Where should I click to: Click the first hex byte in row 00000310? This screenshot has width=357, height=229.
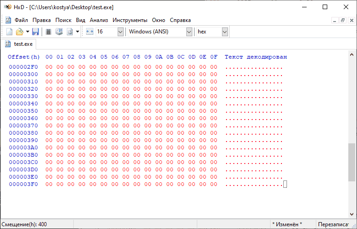pyautogui.click(x=49, y=82)
